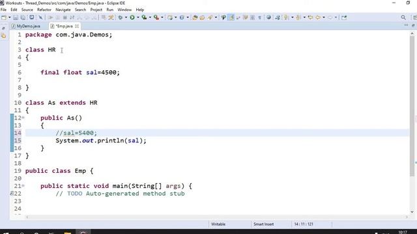This screenshot has width=417, height=234.
Task: Click the Quick Access search magnifier
Action: point(403,18)
